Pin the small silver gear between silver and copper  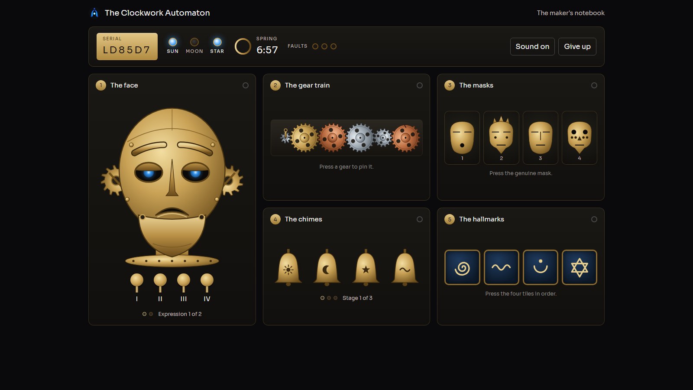coord(383,138)
